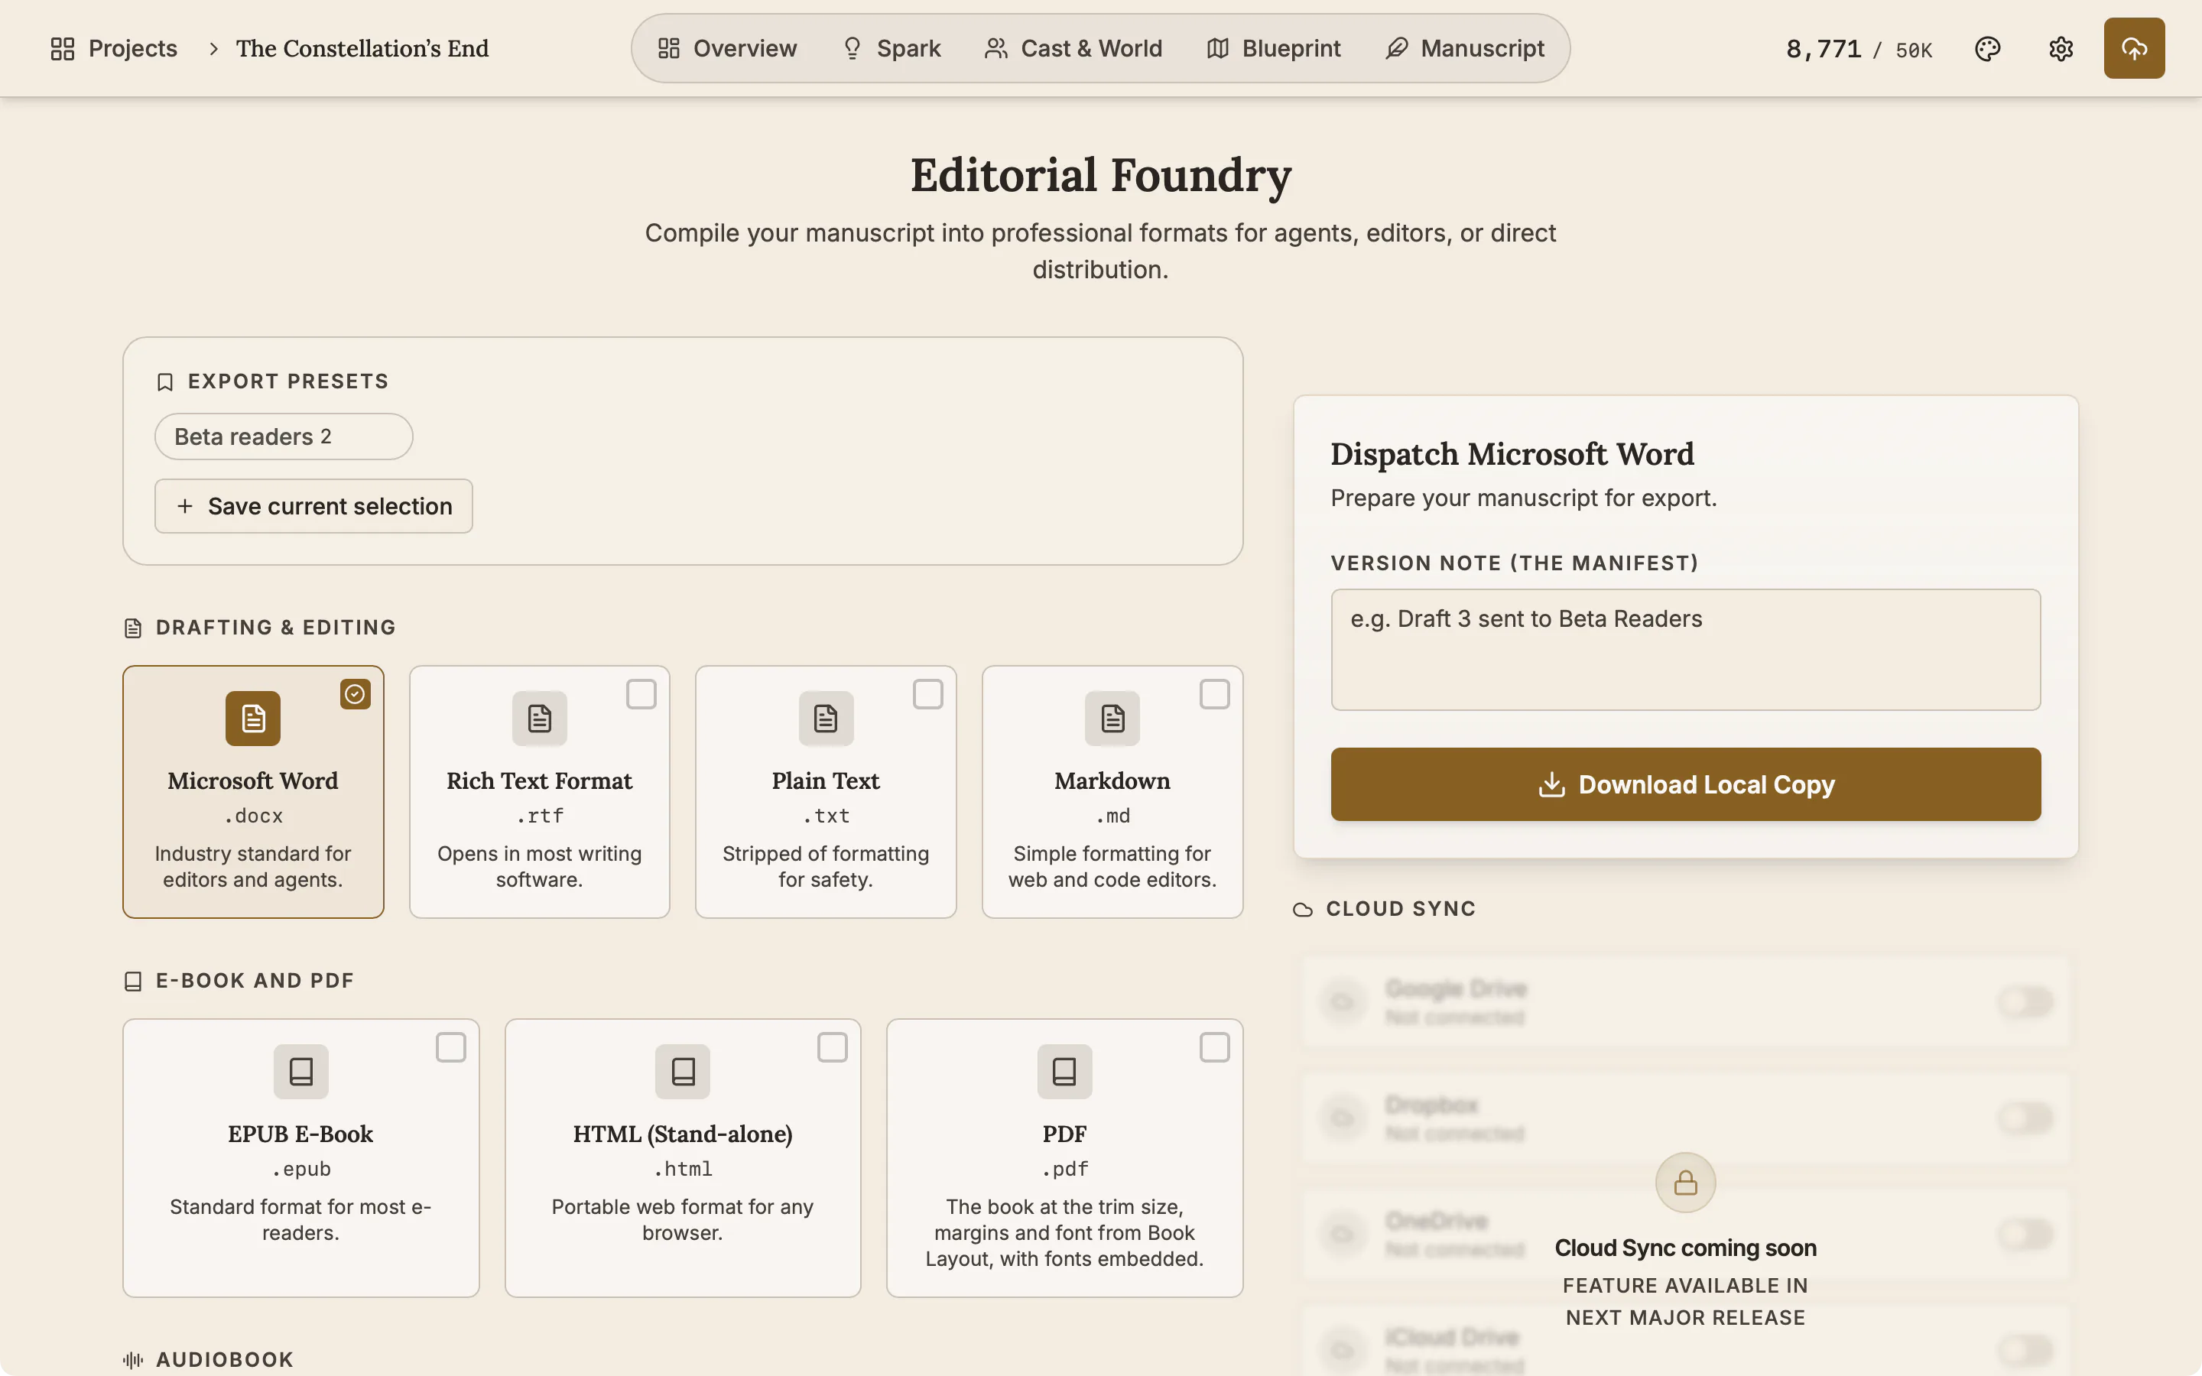Open the theme palette icon
2202x1376 pixels.
[1987, 48]
